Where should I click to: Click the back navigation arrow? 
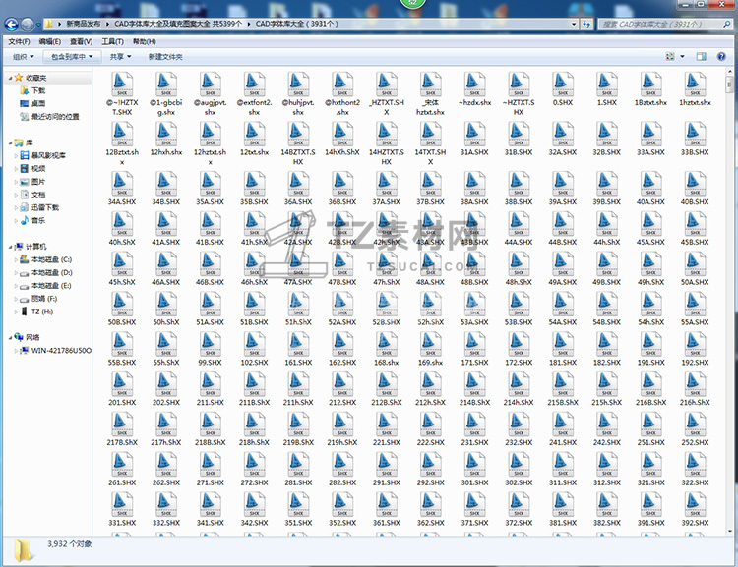pos(14,23)
